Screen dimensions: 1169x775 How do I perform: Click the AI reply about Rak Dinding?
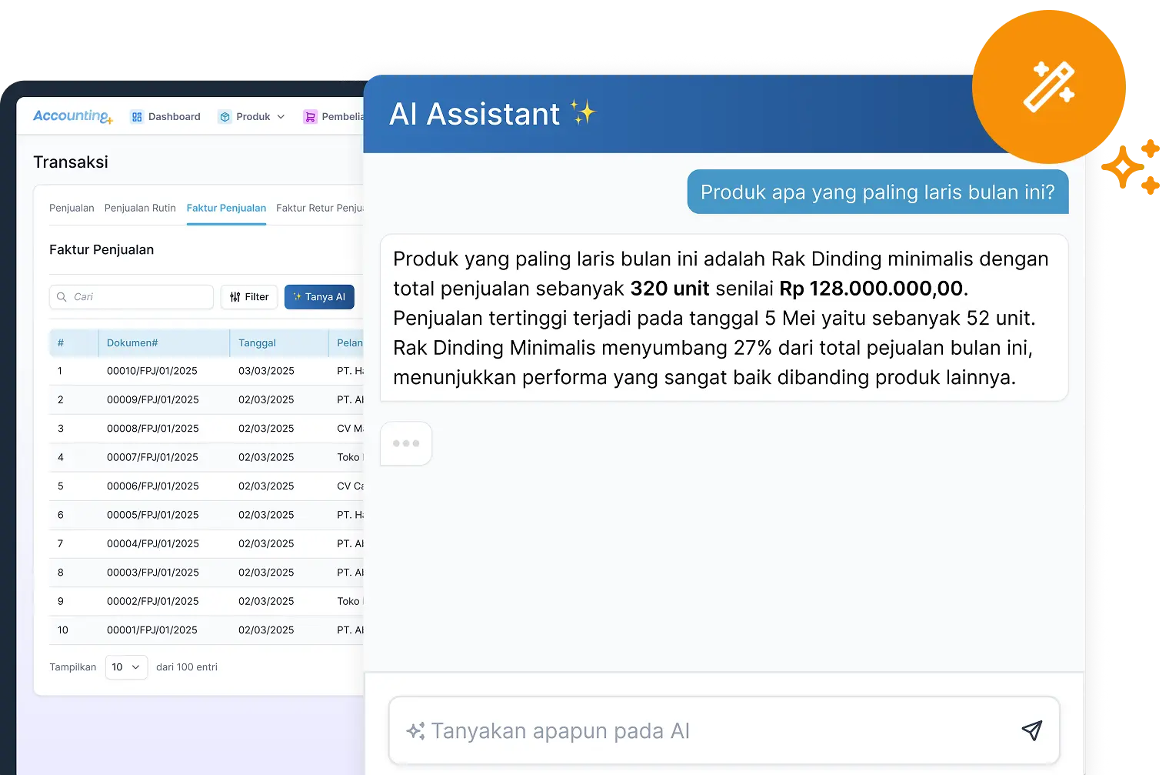tap(724, 318)
